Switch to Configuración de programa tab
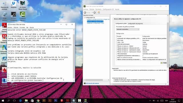Screen dimensions: 183x103 [x=135, y=23]
